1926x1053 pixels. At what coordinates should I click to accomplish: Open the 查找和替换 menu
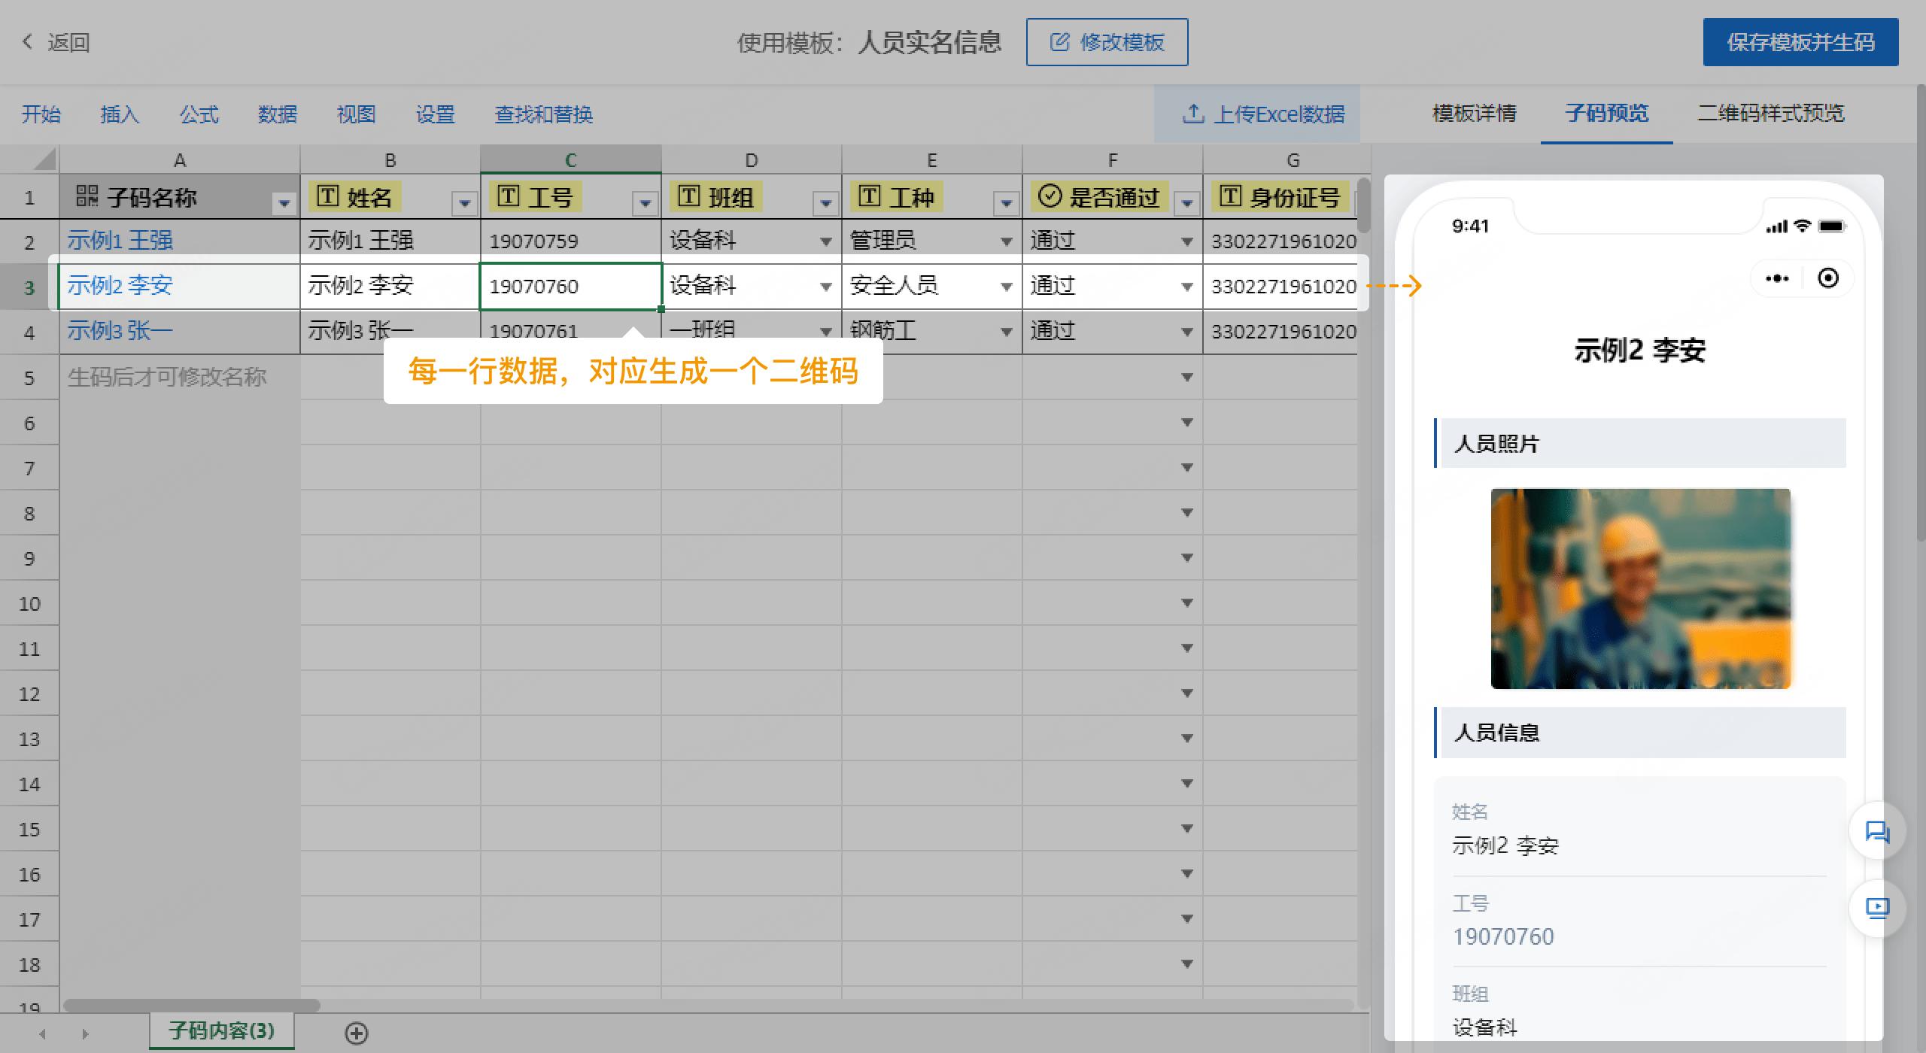tap(544, 114)
